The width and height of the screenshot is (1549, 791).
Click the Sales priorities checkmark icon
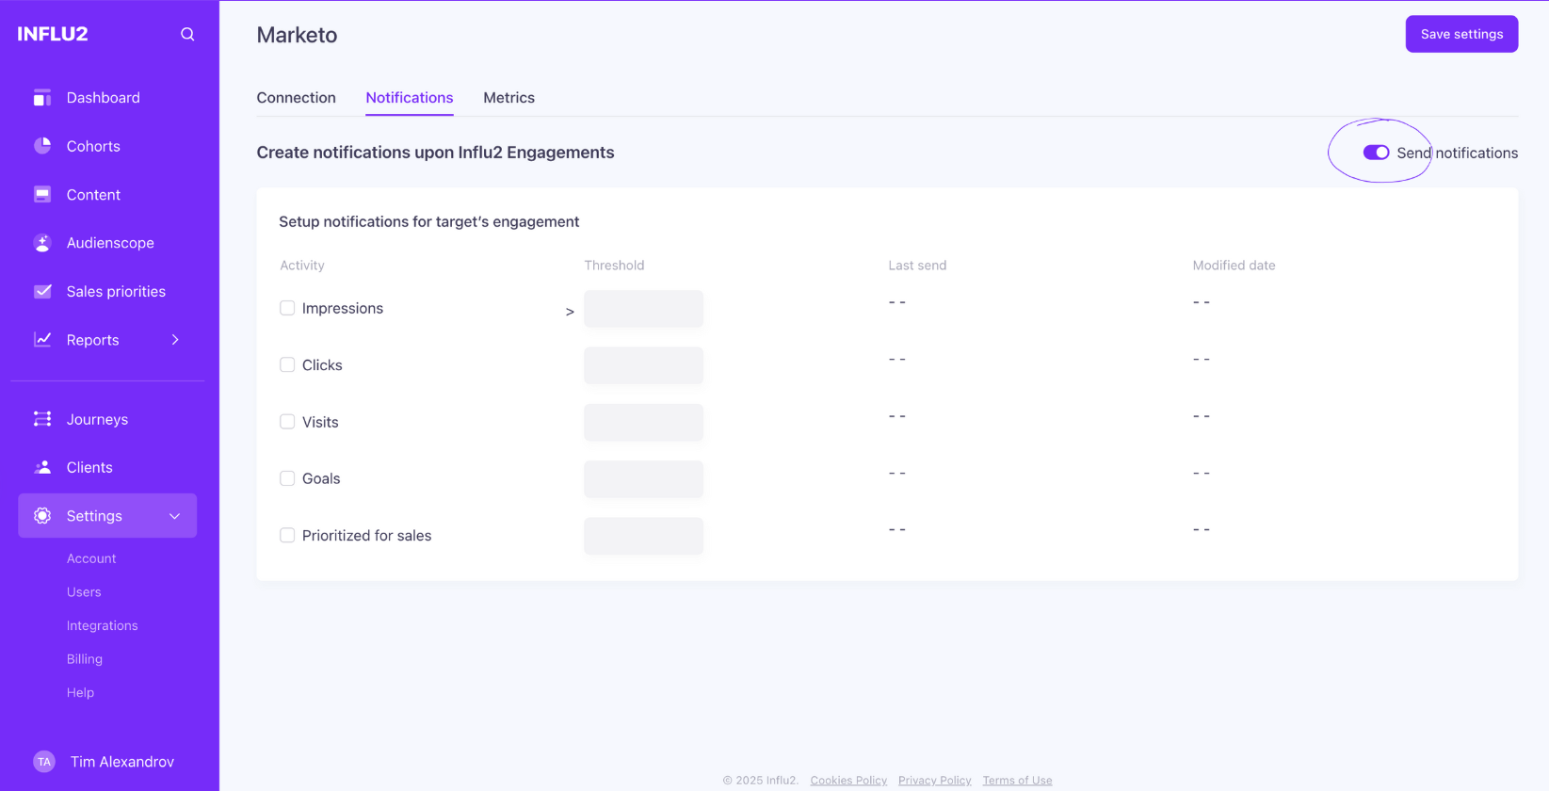(x=42, y=291)
